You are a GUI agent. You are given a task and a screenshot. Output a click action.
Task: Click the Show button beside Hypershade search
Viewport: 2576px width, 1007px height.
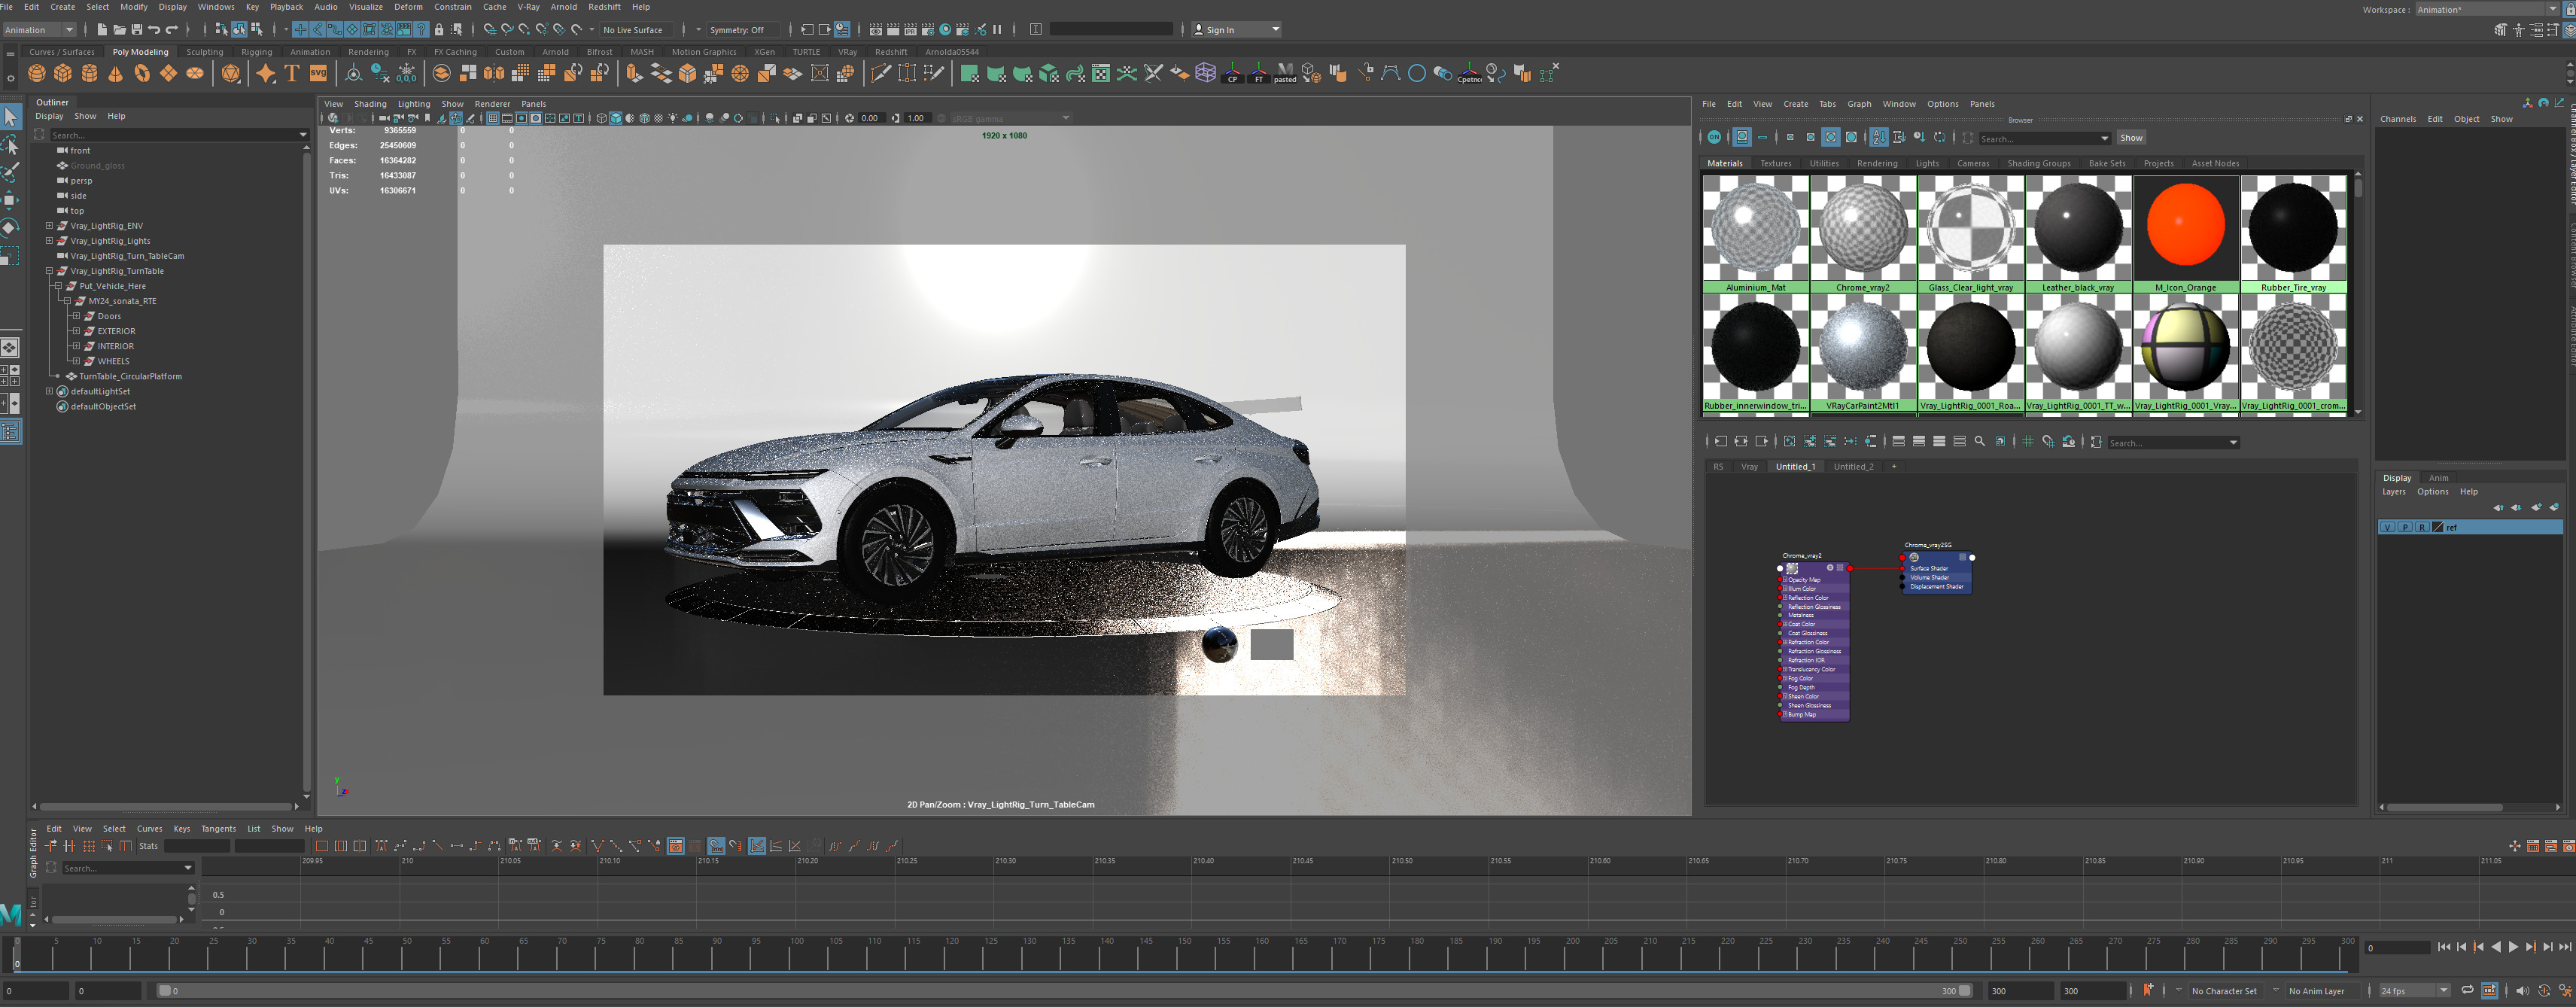click(2131, 138)
